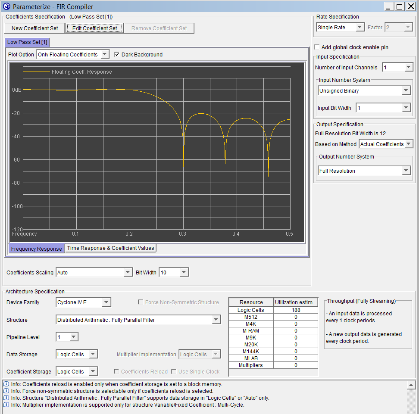This screenshot has width=419, height=414.
Task: Select the M9K resource row
Action: tap(273, 338)
